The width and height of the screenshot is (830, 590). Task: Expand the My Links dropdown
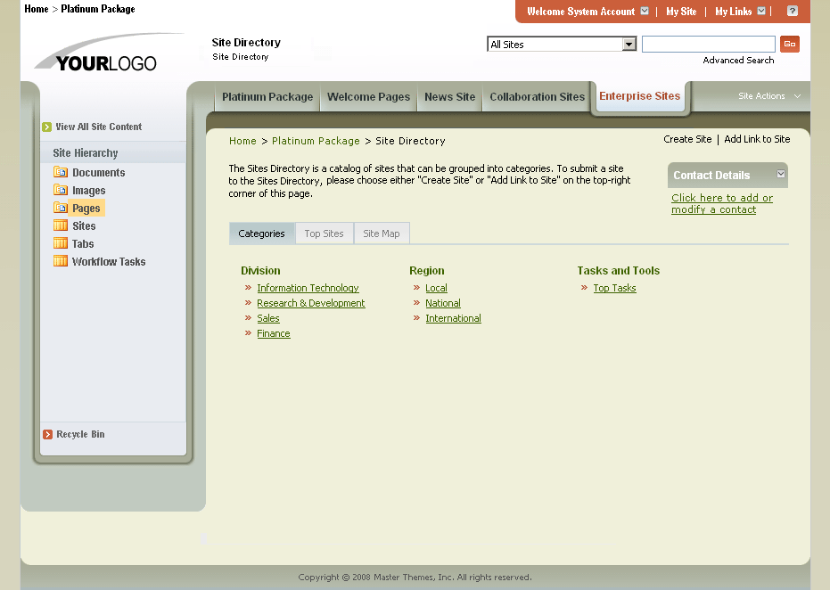pos(762,12)
